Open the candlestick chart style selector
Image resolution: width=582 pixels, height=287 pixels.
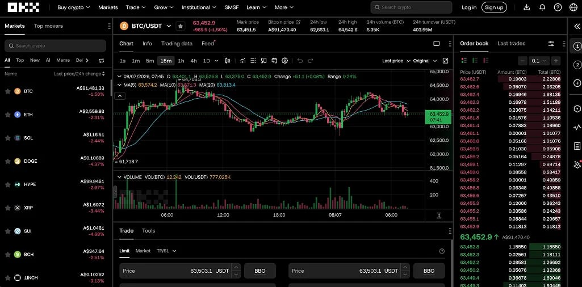pyautogui.click(x=228, y=61)
